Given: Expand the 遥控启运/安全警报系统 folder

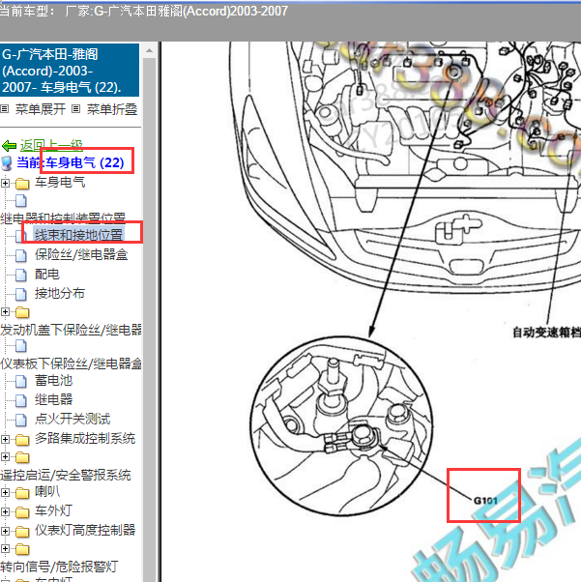Looking at the screenshot, I should pyautogui.click(x=5, y=456).
